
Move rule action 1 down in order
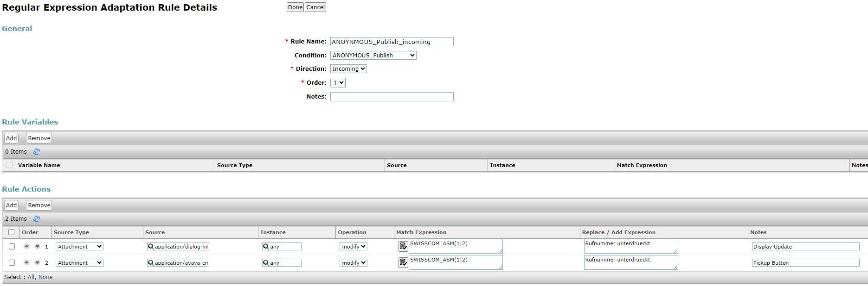[x=37, y=246]
